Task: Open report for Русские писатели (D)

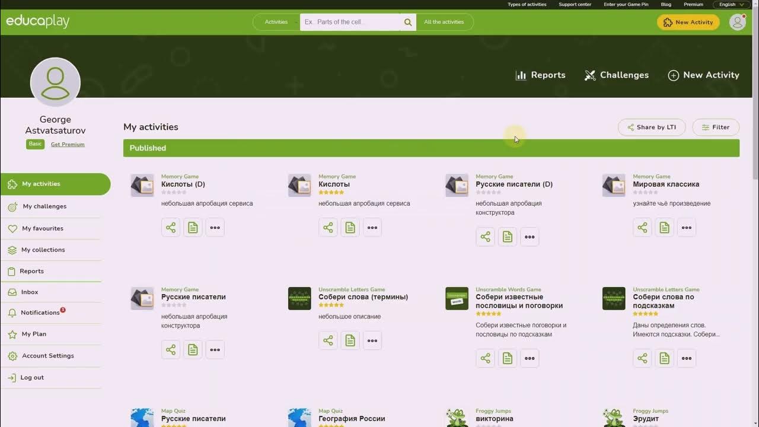Action: [507, 237]
